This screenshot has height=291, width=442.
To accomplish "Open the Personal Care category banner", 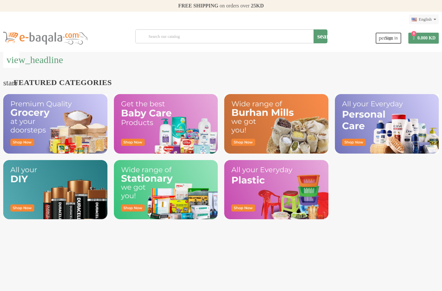I will tap(387, 124).
